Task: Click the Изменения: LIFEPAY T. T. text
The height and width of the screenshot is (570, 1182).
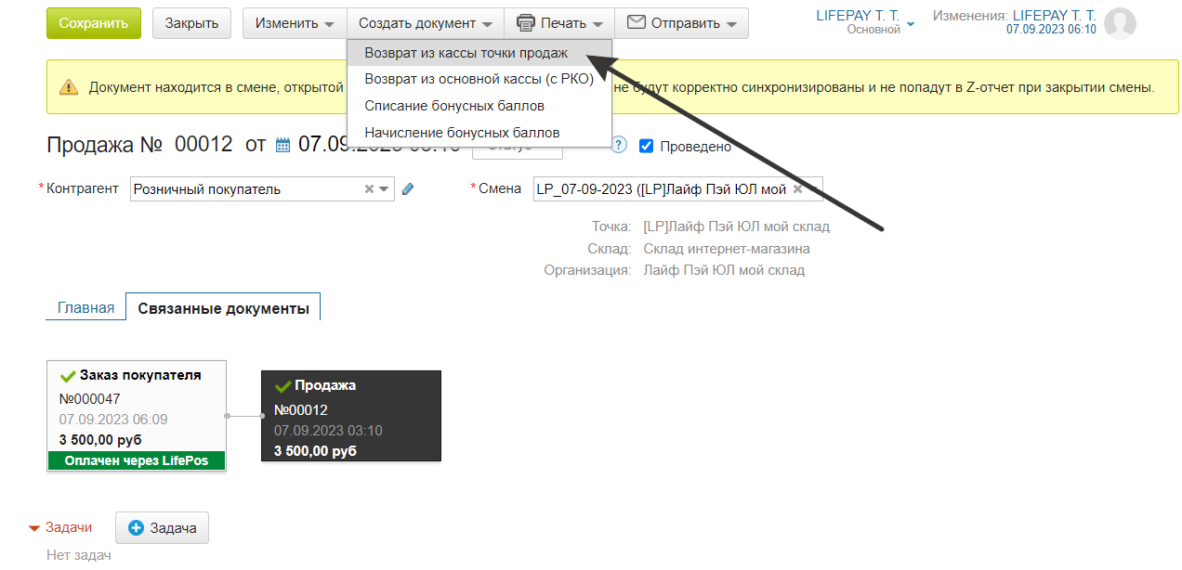Action: click(x=1015, y=16)
